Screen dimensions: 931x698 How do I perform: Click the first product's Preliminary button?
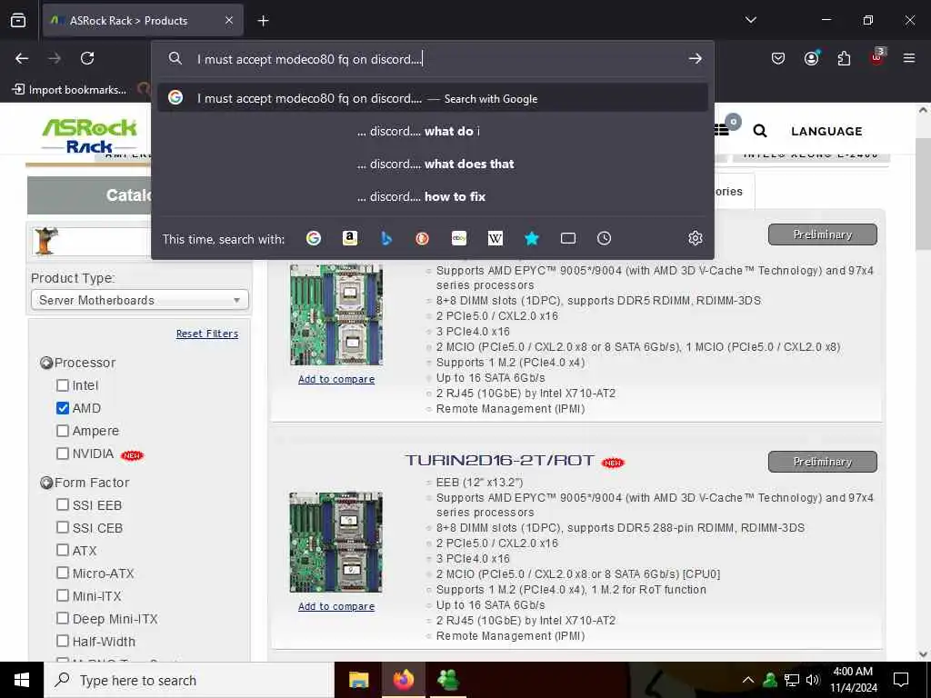point(822,234)
